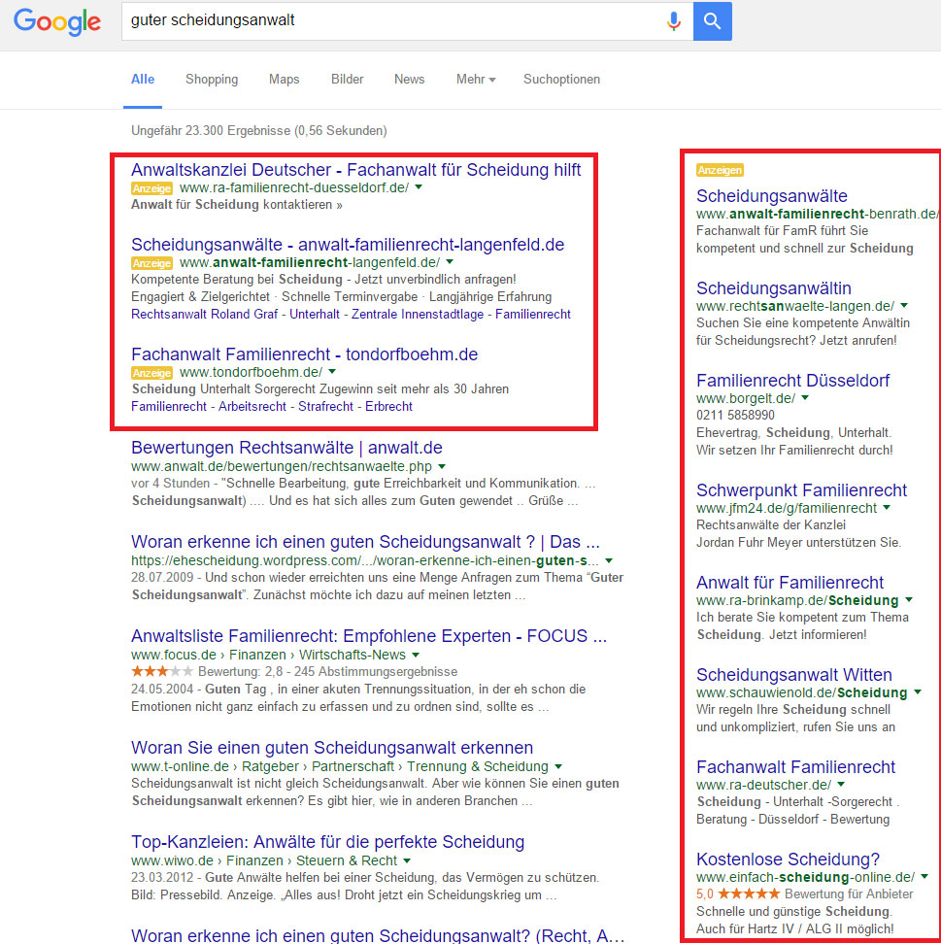The height and width of the screenshot is (944, 941).
Task: Click the blue search magnifier button
Action: pos(712,21)
